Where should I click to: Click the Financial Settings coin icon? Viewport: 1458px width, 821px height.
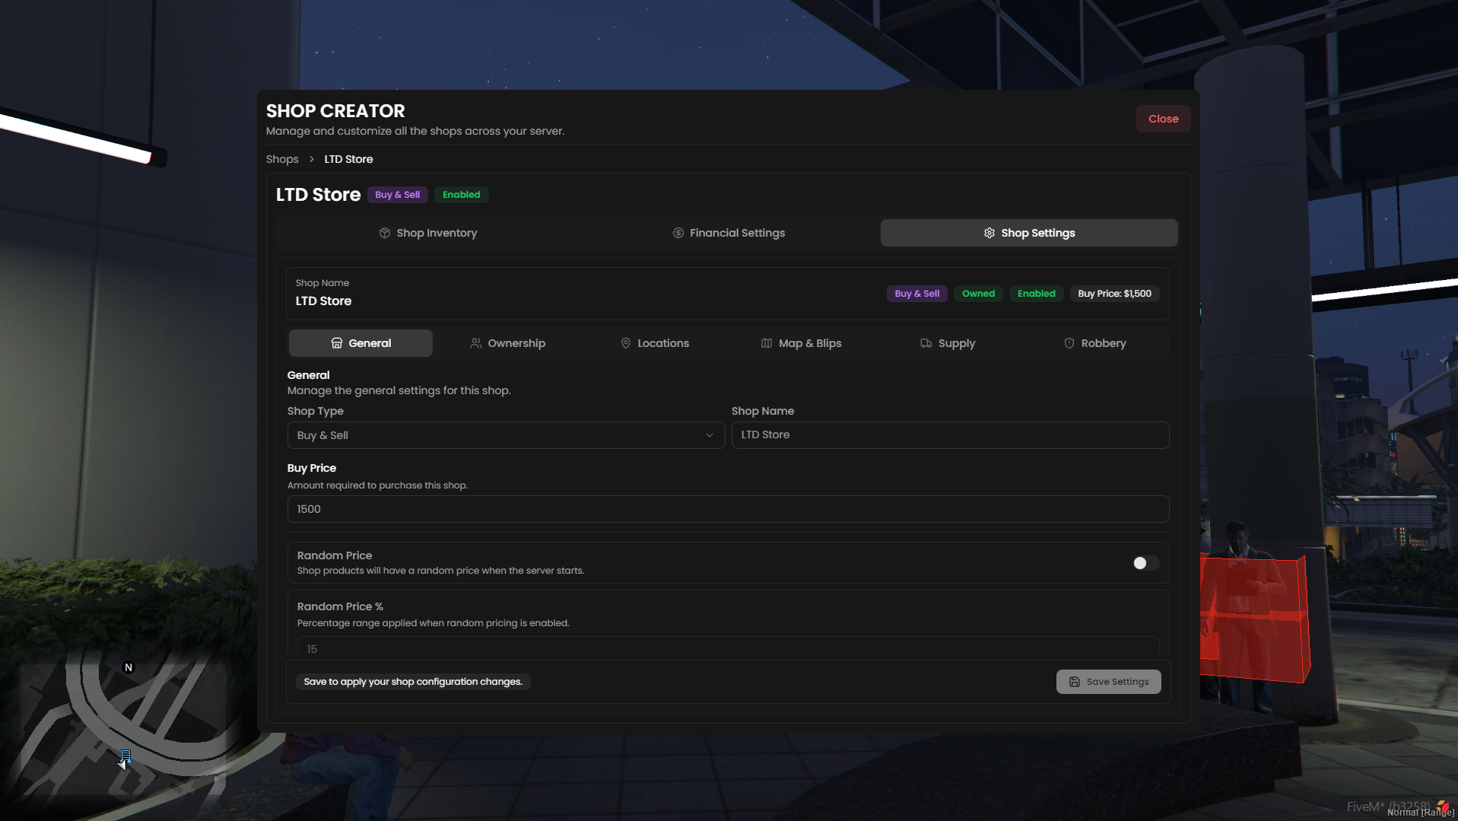(678, 233)
